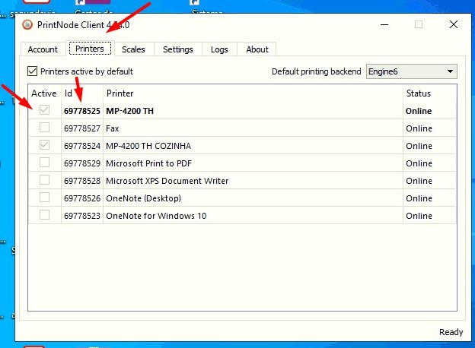Click OneNote (Desktop) printer name
Viewport: 475px width, 348px height.
(x=143, y=198)
